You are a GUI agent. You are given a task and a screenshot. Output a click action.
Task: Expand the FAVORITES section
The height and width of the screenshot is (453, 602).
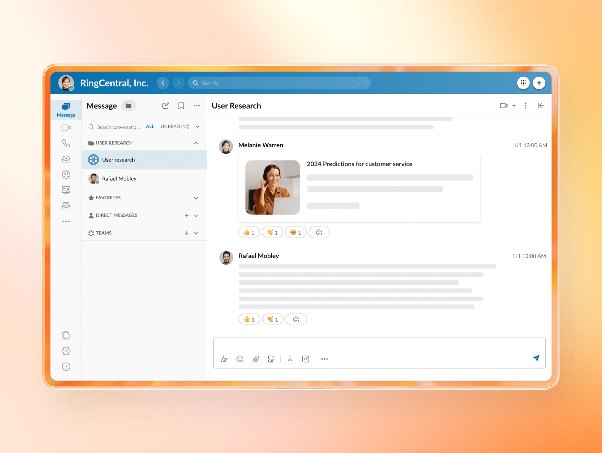196,198
